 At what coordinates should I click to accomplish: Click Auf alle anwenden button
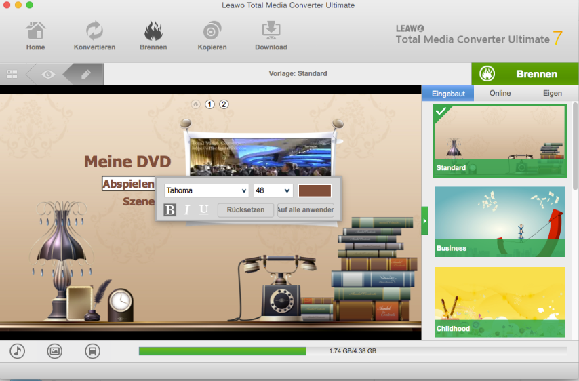pyautogui.click(x=306, y=209)
